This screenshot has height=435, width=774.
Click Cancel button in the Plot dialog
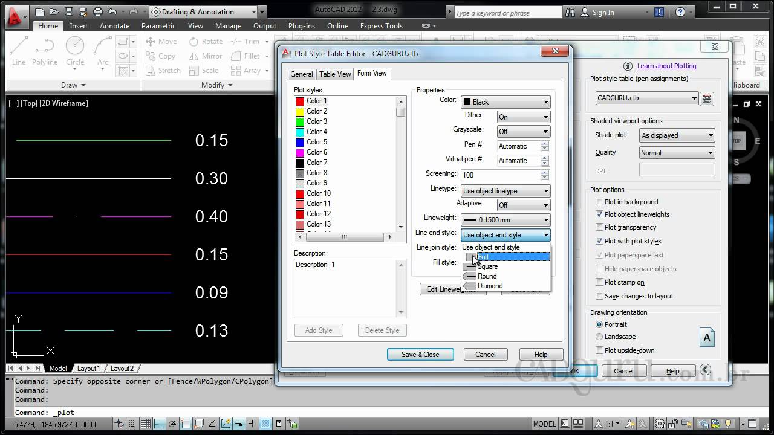pos(623,371)
